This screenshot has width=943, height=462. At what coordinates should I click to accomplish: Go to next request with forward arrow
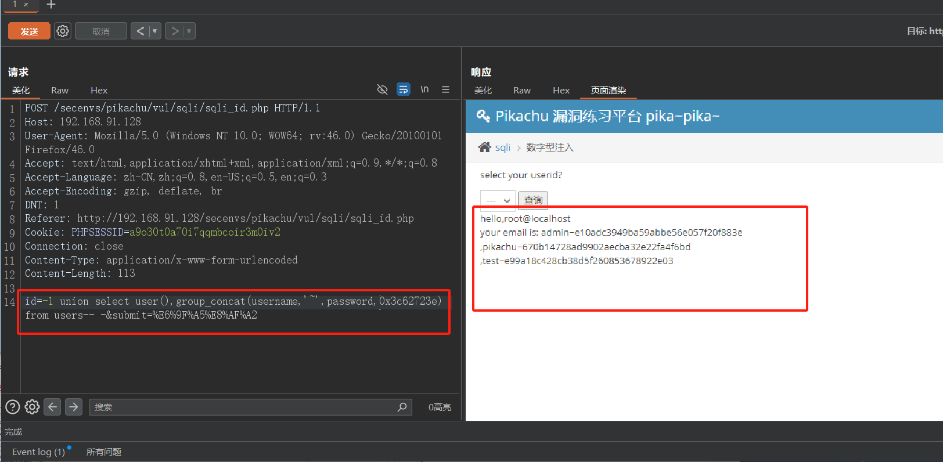pos(174,31)
